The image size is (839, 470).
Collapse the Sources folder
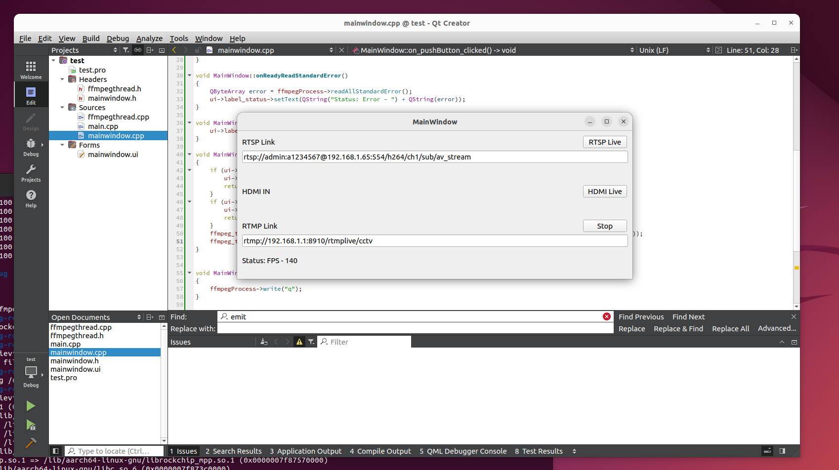pos(62,107)
